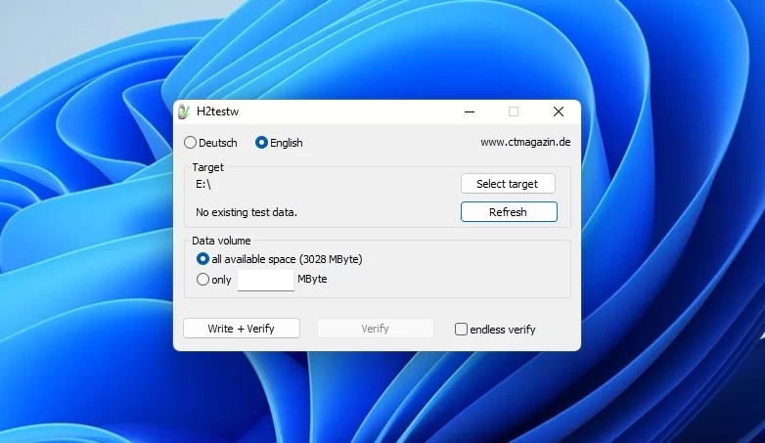Focus the MByte amount input field

(265, 280)
